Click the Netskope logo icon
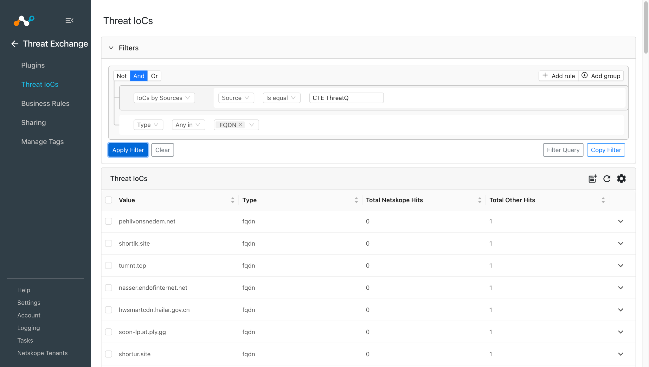Image resolution: width=649 pixels, height=367 pixels. click(24, 21)
